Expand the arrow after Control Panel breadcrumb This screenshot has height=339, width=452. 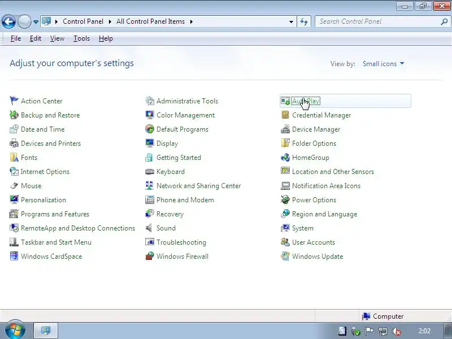click(x=110, y=21)
